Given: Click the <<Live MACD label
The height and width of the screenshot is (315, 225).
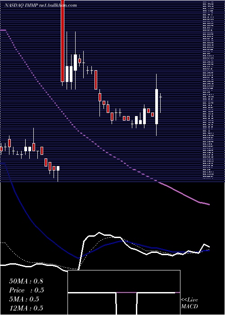Looking at the screenshot, I should pos(189,303).
